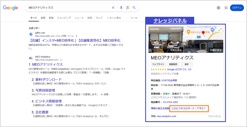
Task: Click the https://meo-analytics.com URL text
Action: [47, 60]
